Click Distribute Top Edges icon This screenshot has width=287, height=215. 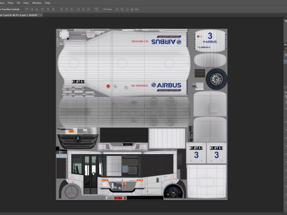[62, 10]
